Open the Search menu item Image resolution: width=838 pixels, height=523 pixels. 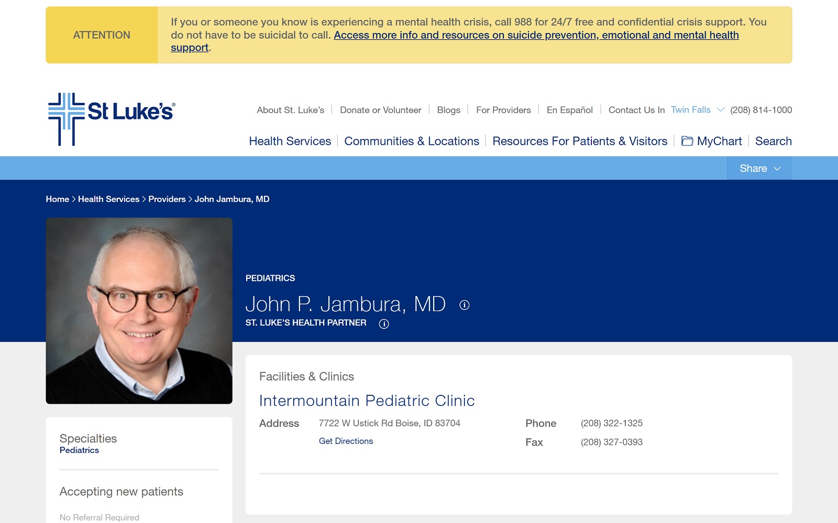[x=773, y=141]
